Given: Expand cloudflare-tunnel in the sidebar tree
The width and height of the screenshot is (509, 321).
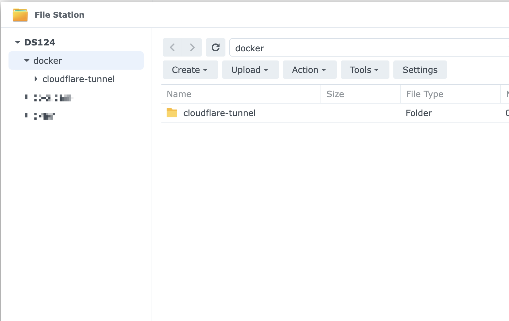Looking at the screenshot, I should click(x=36, y=79).
